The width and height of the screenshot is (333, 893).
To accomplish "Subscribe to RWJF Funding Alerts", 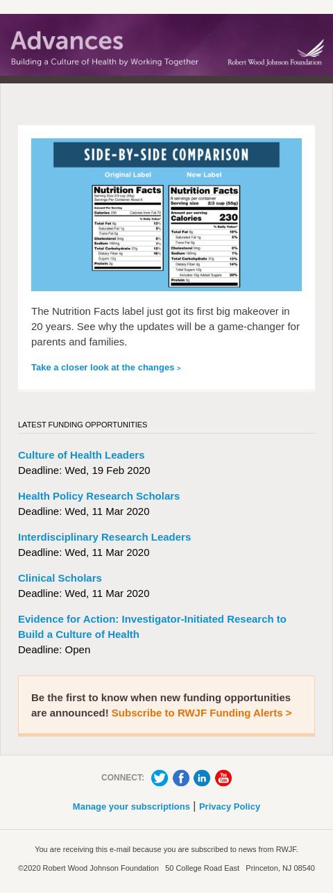I will 201,712.
